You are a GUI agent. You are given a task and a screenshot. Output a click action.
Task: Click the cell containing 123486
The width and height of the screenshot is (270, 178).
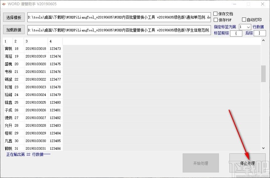pyautogui.click(x=55, y=148)
